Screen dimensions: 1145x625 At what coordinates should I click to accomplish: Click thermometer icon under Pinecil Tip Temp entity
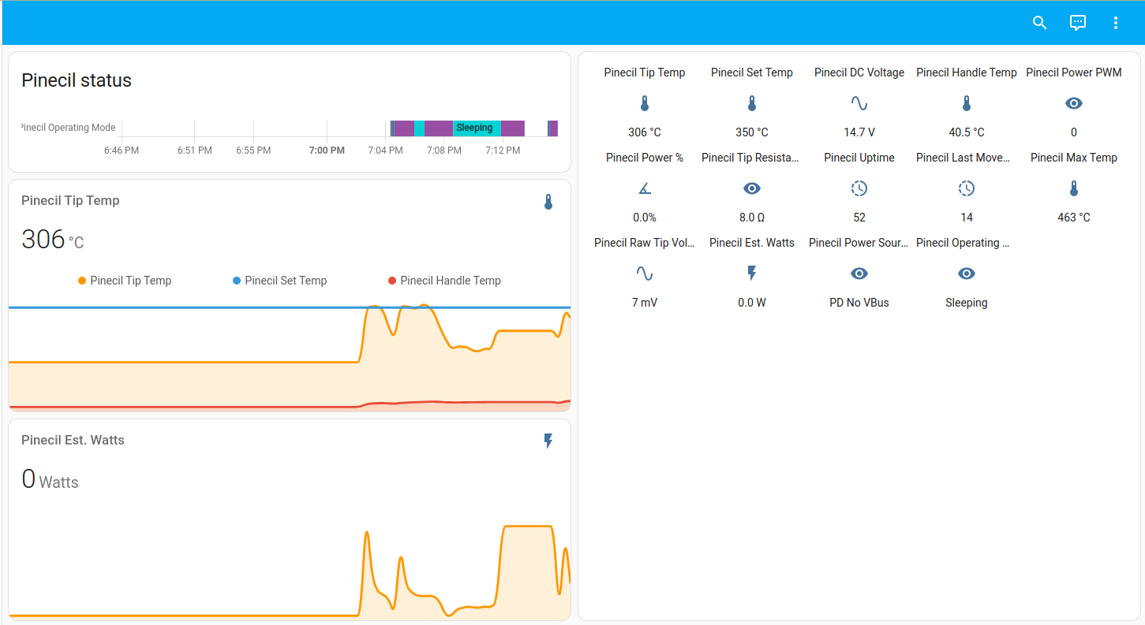click(x=644, y=103)
